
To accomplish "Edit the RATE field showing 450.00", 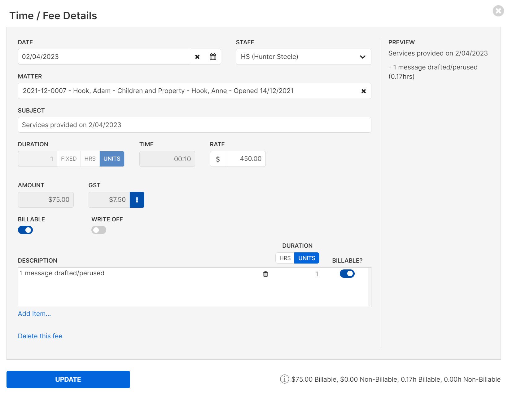I will tap(246, 159).
